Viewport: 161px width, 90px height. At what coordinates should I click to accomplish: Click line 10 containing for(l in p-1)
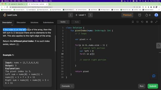[87, 54]
